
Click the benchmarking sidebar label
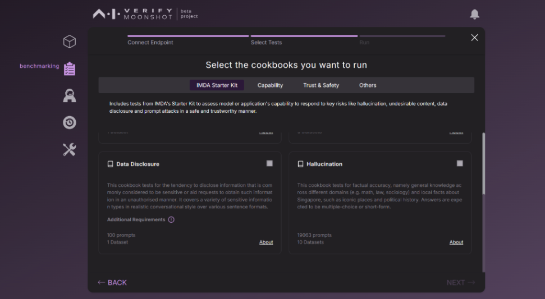39,66
